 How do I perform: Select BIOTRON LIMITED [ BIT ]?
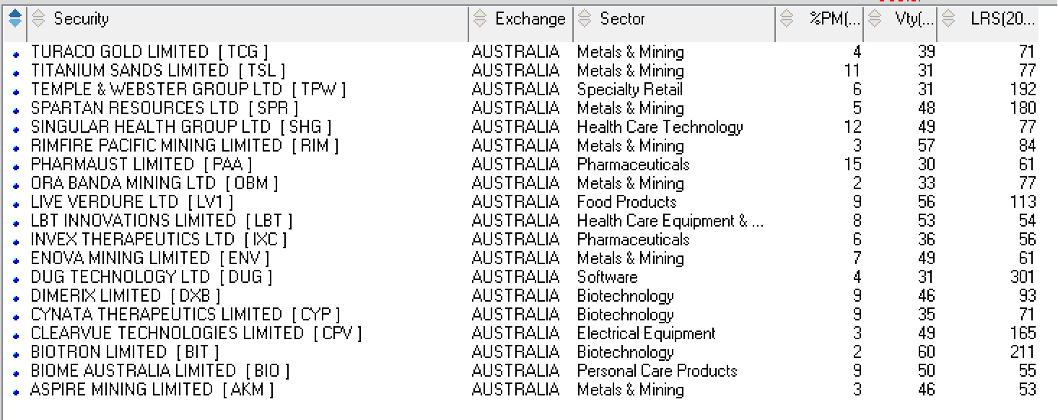125,352
